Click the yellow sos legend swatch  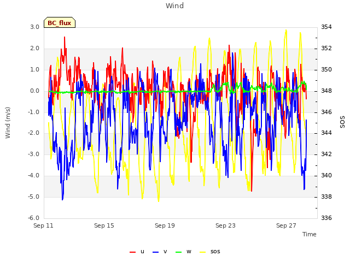202,252
